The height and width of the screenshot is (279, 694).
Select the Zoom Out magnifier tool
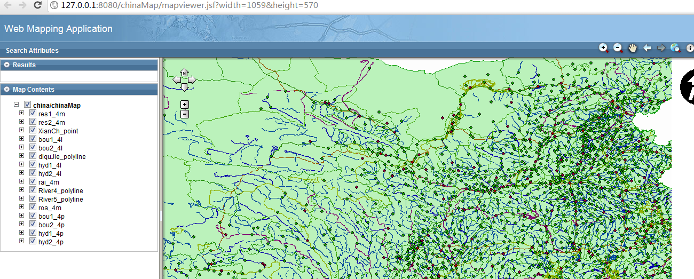pos(618,48)
